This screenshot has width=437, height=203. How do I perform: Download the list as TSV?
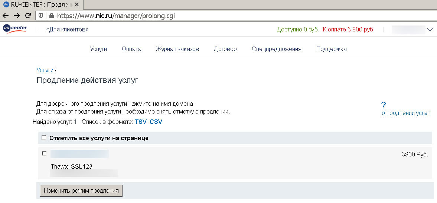[141, 122]
